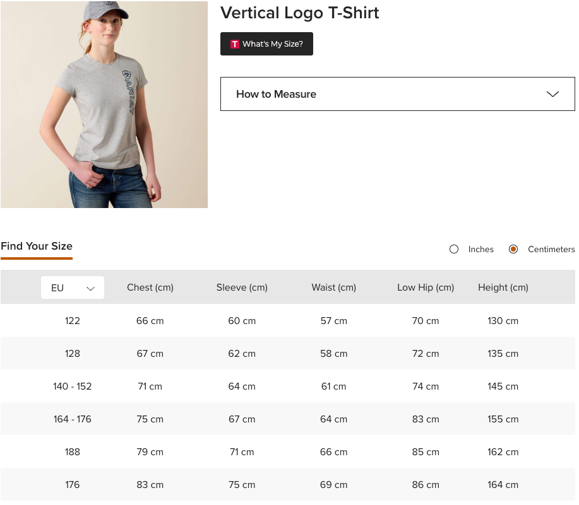The width and height of the screenshot is (579, 505).
Task: Click the Height (cm) column header
Action: pos(503,287)
